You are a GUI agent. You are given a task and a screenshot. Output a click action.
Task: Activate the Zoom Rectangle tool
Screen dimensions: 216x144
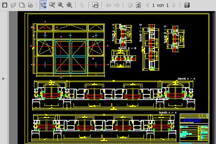coord(60,5)
